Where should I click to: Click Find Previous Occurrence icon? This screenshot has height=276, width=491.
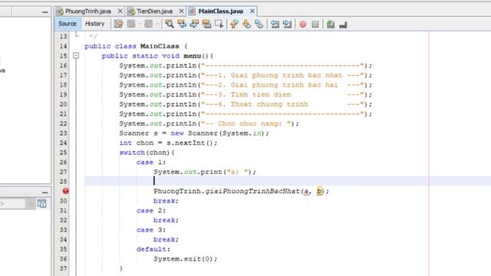[182, 24]
